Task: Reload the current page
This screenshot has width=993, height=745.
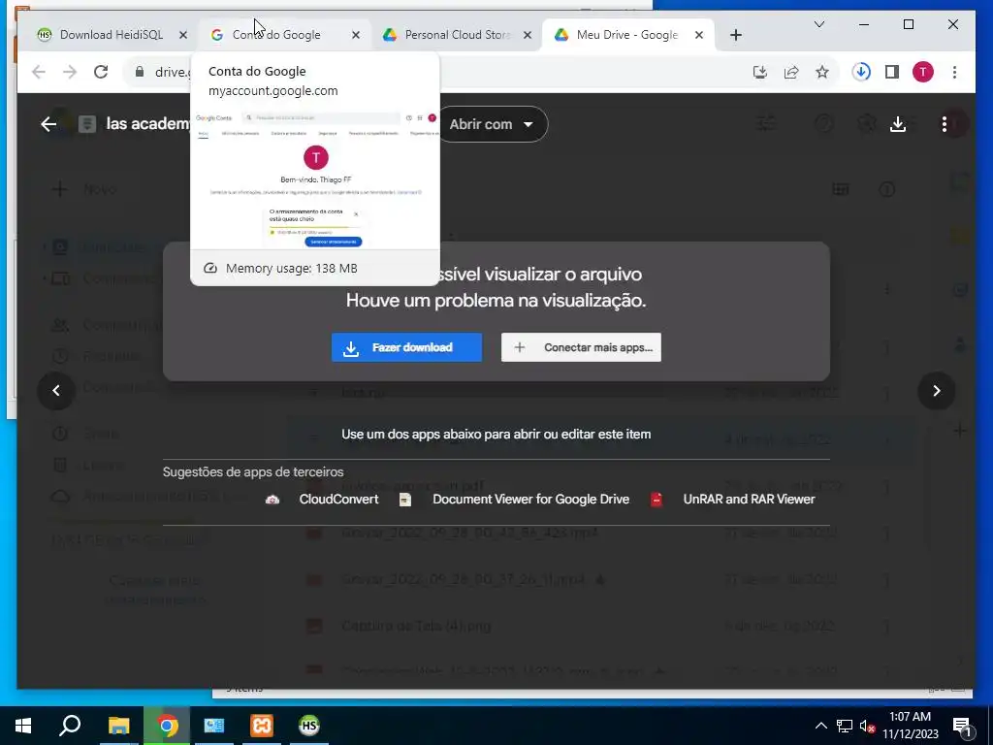Action: click(101, 72)
